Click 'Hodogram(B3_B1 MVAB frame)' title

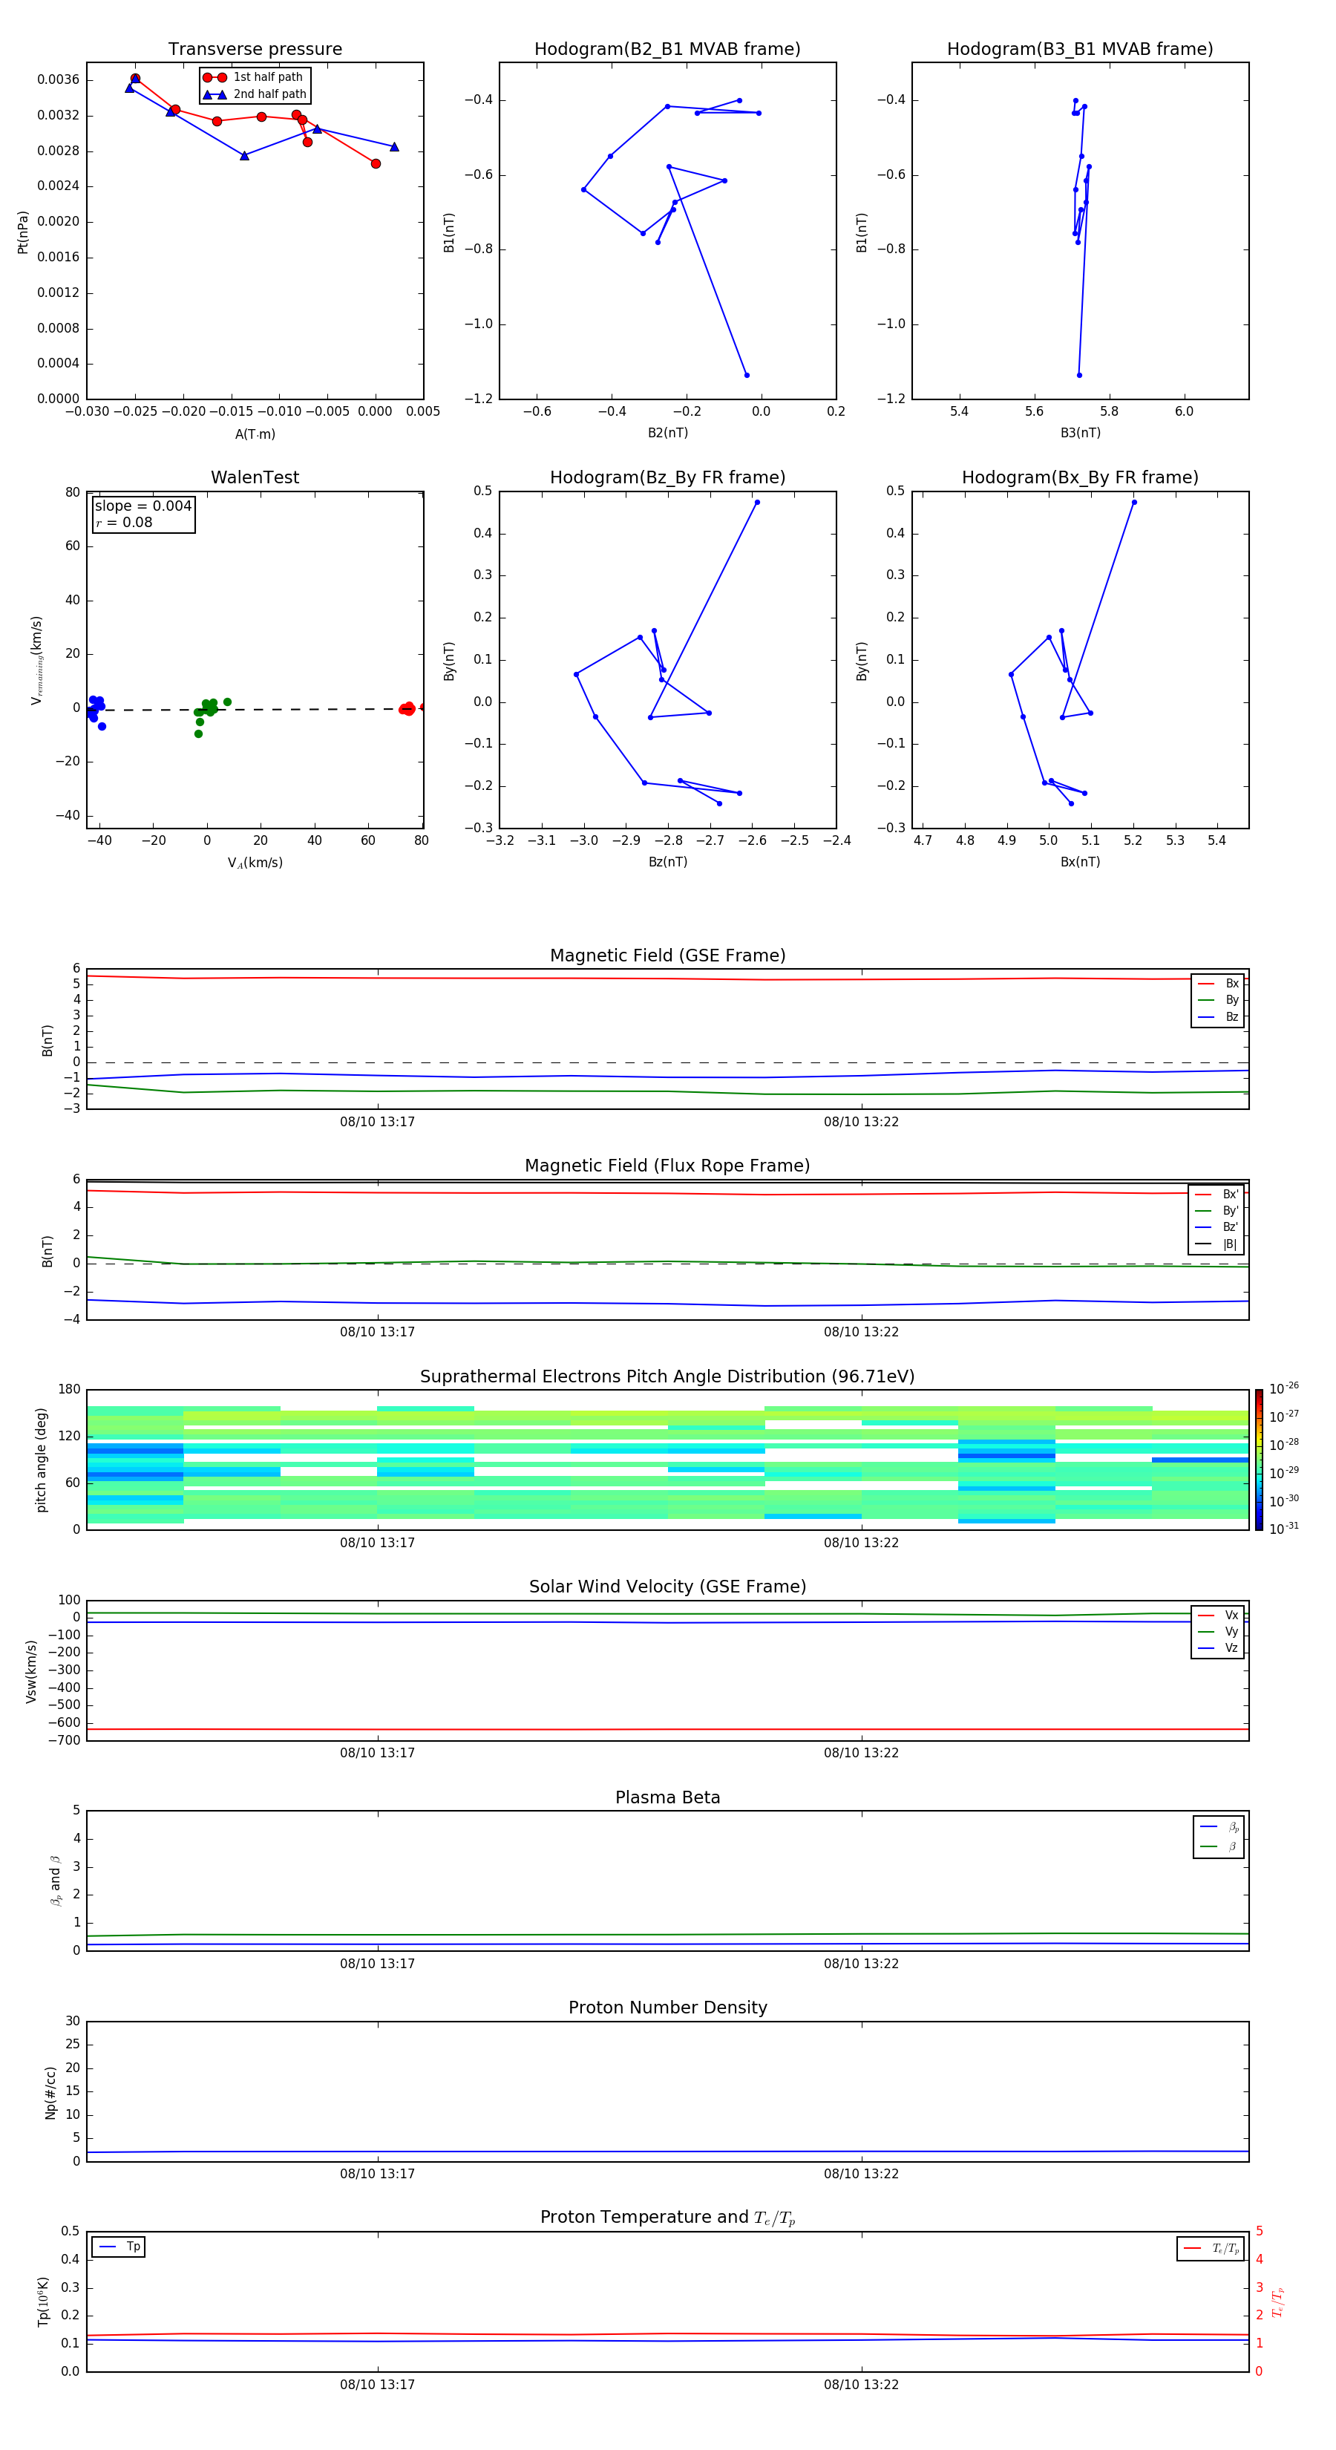pyautogui.click(x=1080, y=50)
